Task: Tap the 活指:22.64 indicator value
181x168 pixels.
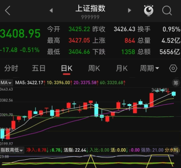Action: pyautogui.click(x=75, y=150)
